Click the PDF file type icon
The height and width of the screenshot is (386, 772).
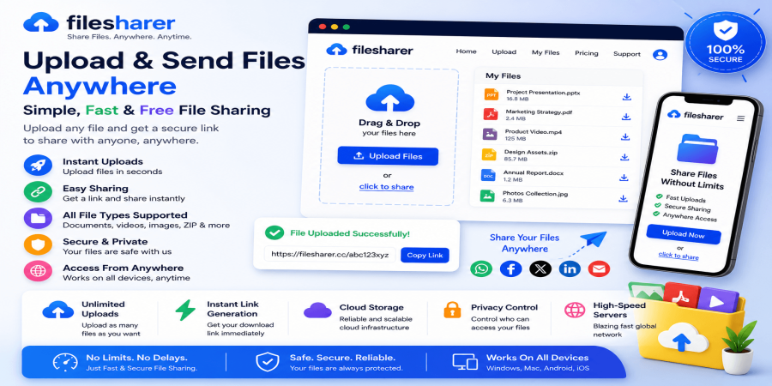pos(491,114)
